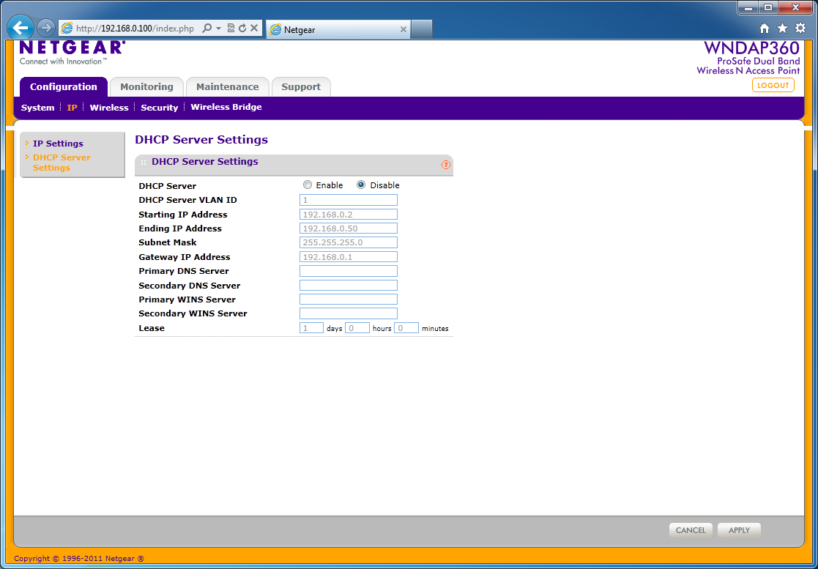Click the Secondary WINS Server label
818x569 pixels.
click(x=193, y=313)
